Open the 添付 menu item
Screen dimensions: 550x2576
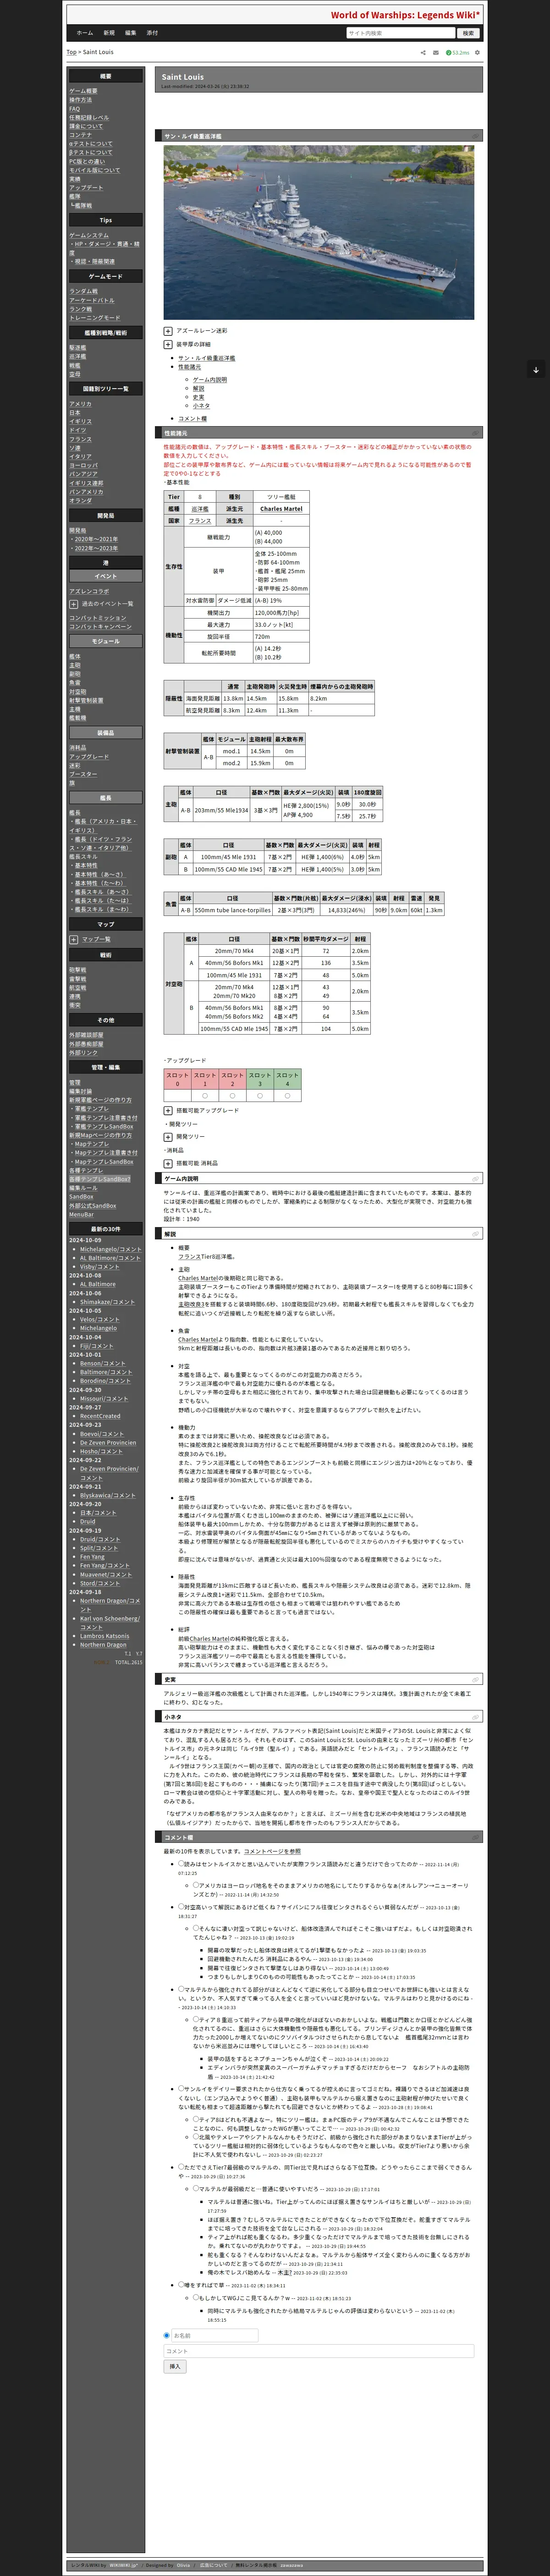(152, 33)
